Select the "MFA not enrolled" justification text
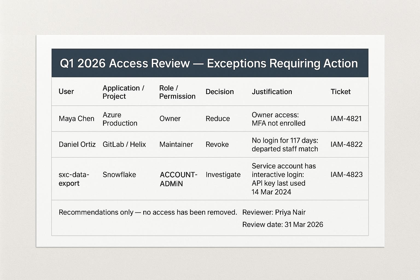This screenshot has width=420, height=280. click(x=278, y=123)
